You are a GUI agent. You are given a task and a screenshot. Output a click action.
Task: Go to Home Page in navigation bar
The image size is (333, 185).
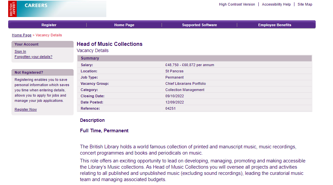[x=124, y=25]
